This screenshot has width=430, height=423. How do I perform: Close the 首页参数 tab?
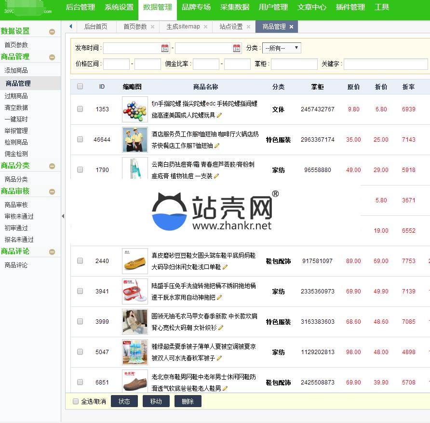[x=153, y=27]
